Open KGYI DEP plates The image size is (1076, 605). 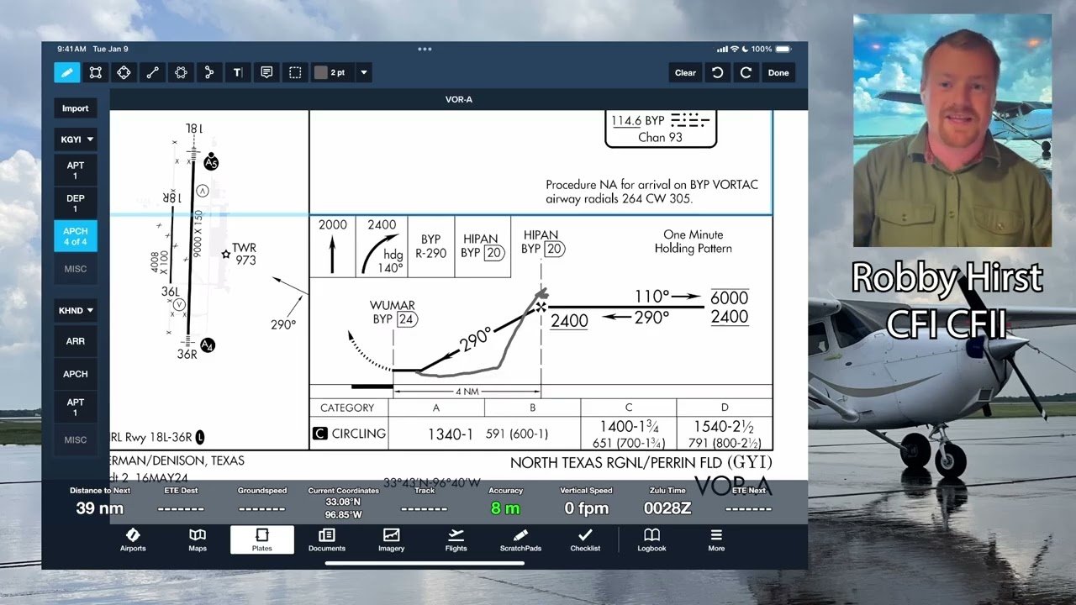[x=76, y=203]
